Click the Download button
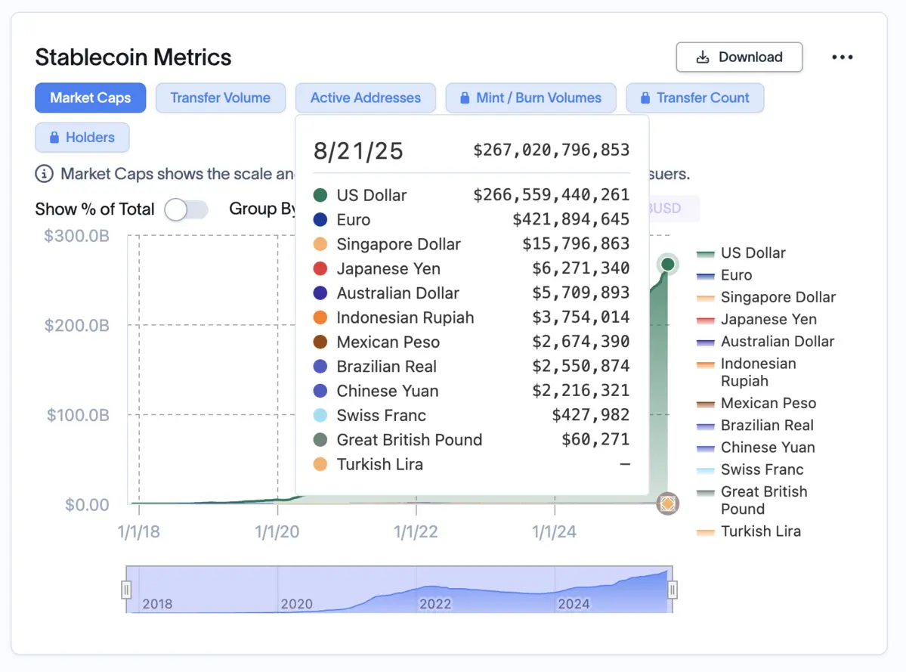Viewport: 906px width, 672px height. (738, 57)
